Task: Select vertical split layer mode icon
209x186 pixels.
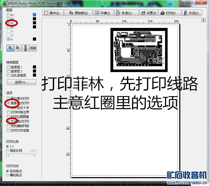Action: [25, 48]
